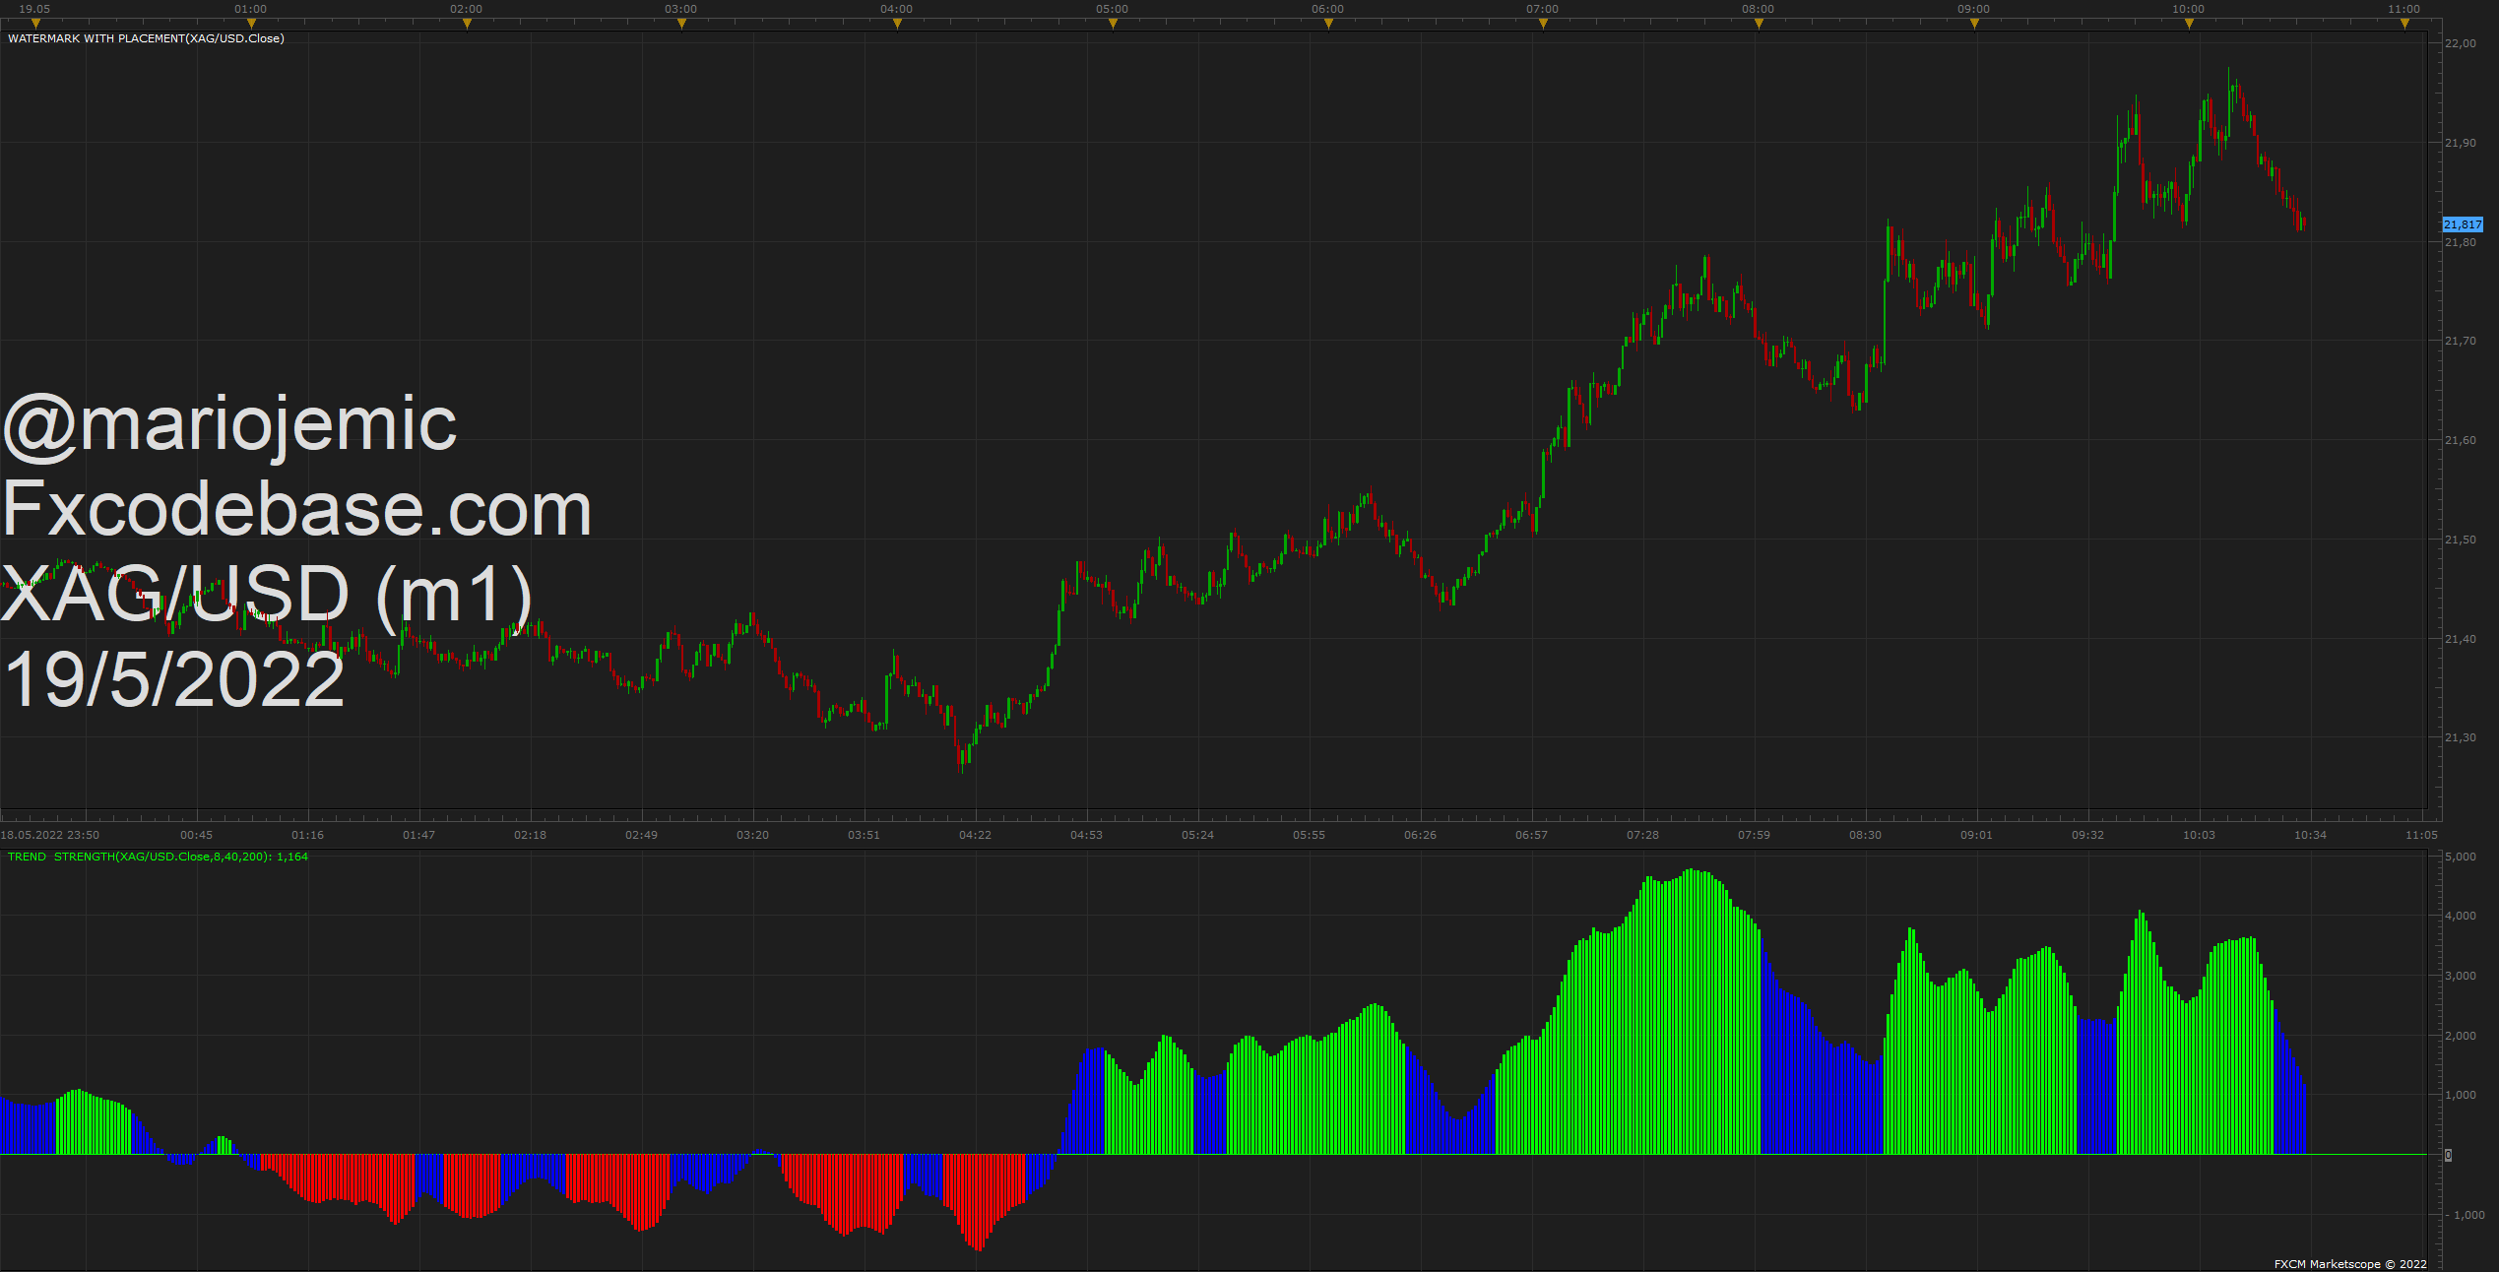
Task: Select the orange marker beneath 10:00
Action: coord(2189,24)
